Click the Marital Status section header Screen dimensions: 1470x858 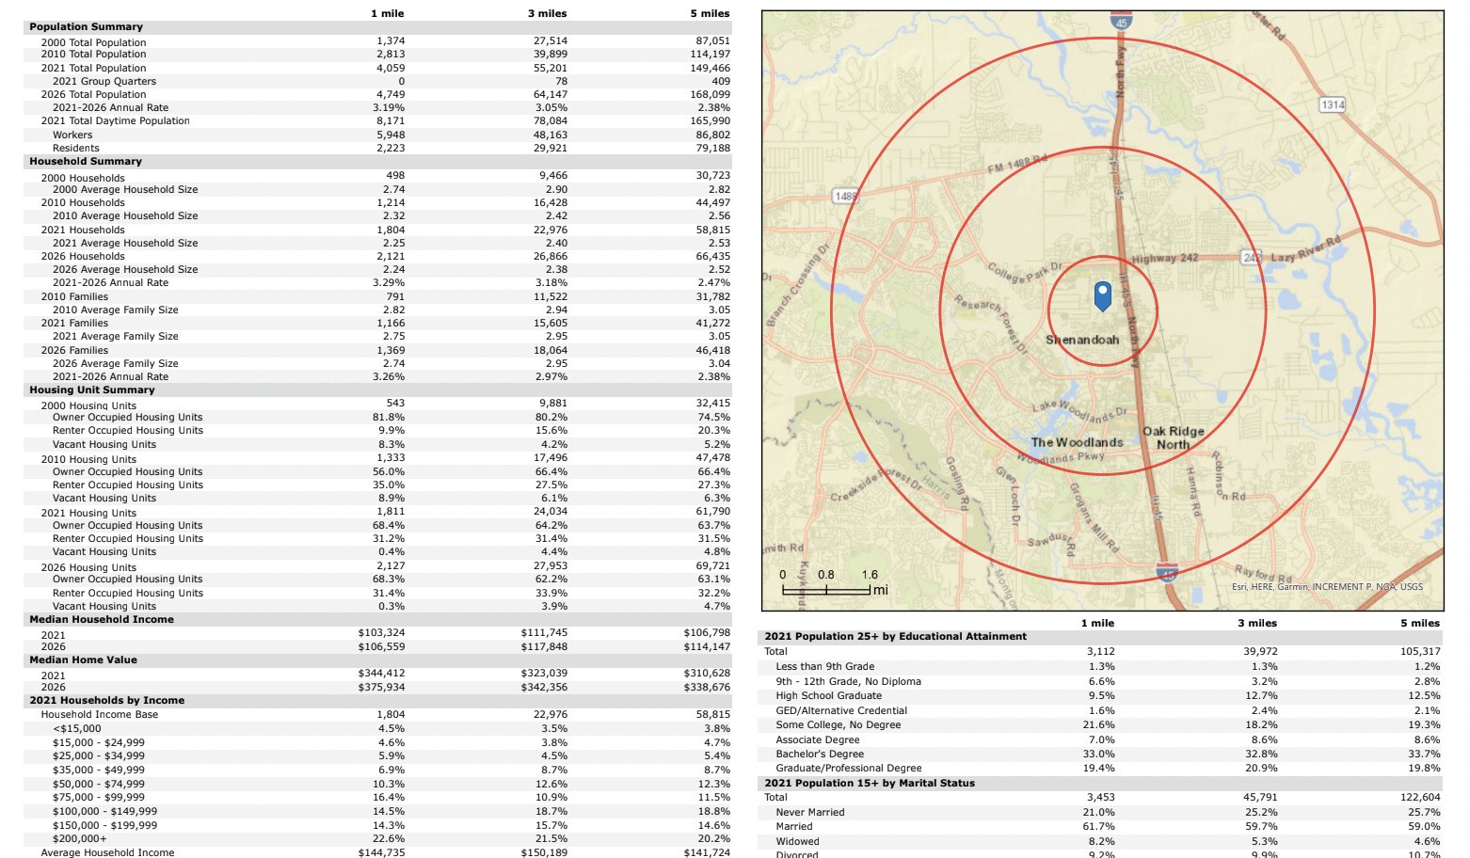pyautogui.click(x=869, y=783)
